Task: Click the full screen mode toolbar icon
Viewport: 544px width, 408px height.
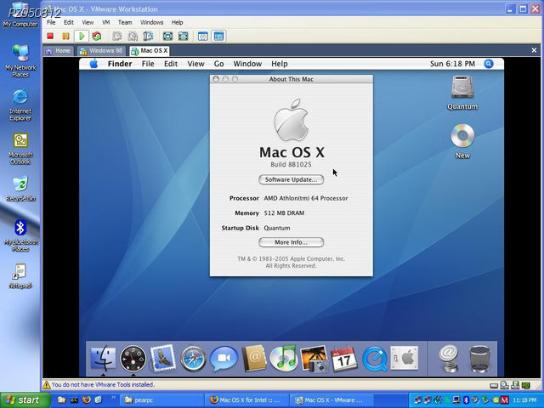Action: 168,36
